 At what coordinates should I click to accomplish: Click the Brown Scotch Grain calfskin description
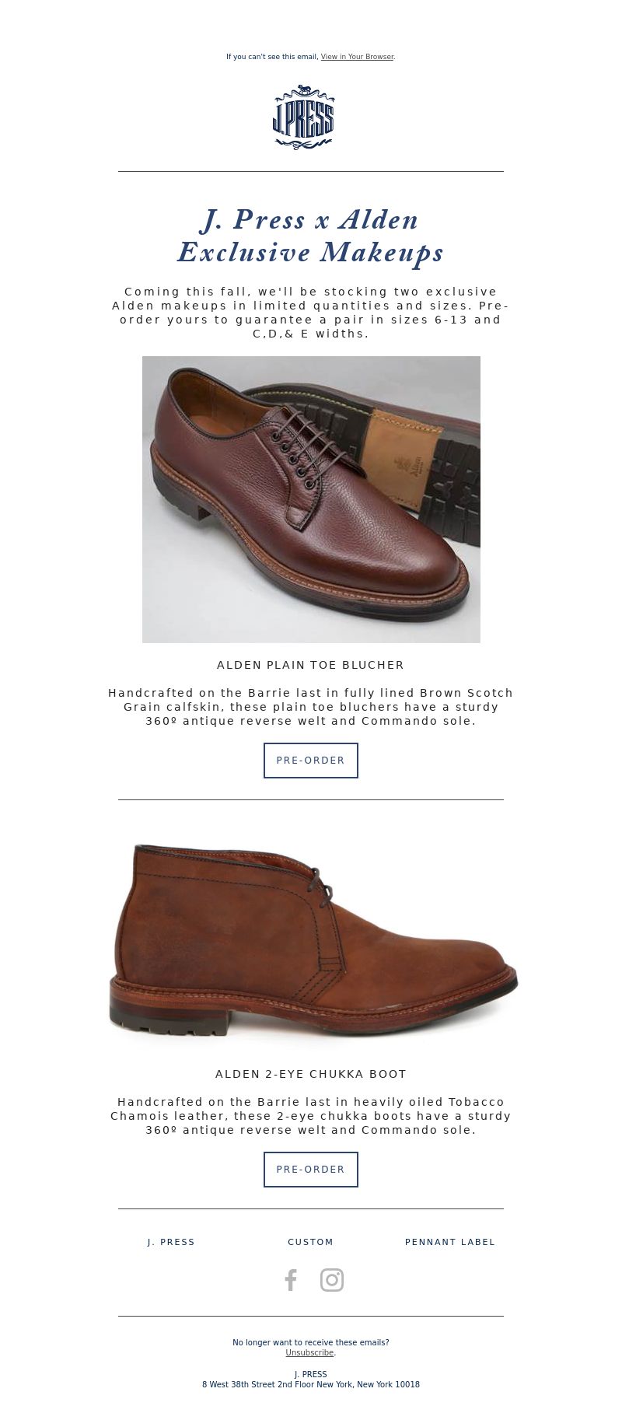(311, 707)
